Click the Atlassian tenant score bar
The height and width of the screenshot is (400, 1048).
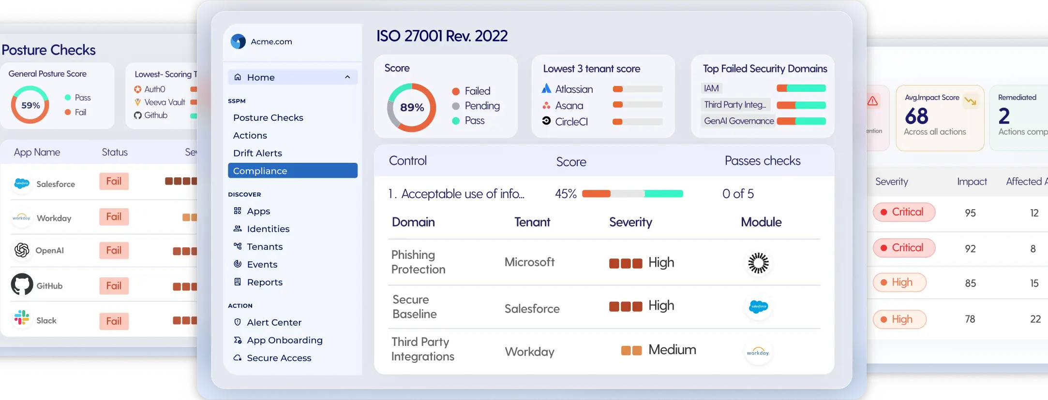638,89
